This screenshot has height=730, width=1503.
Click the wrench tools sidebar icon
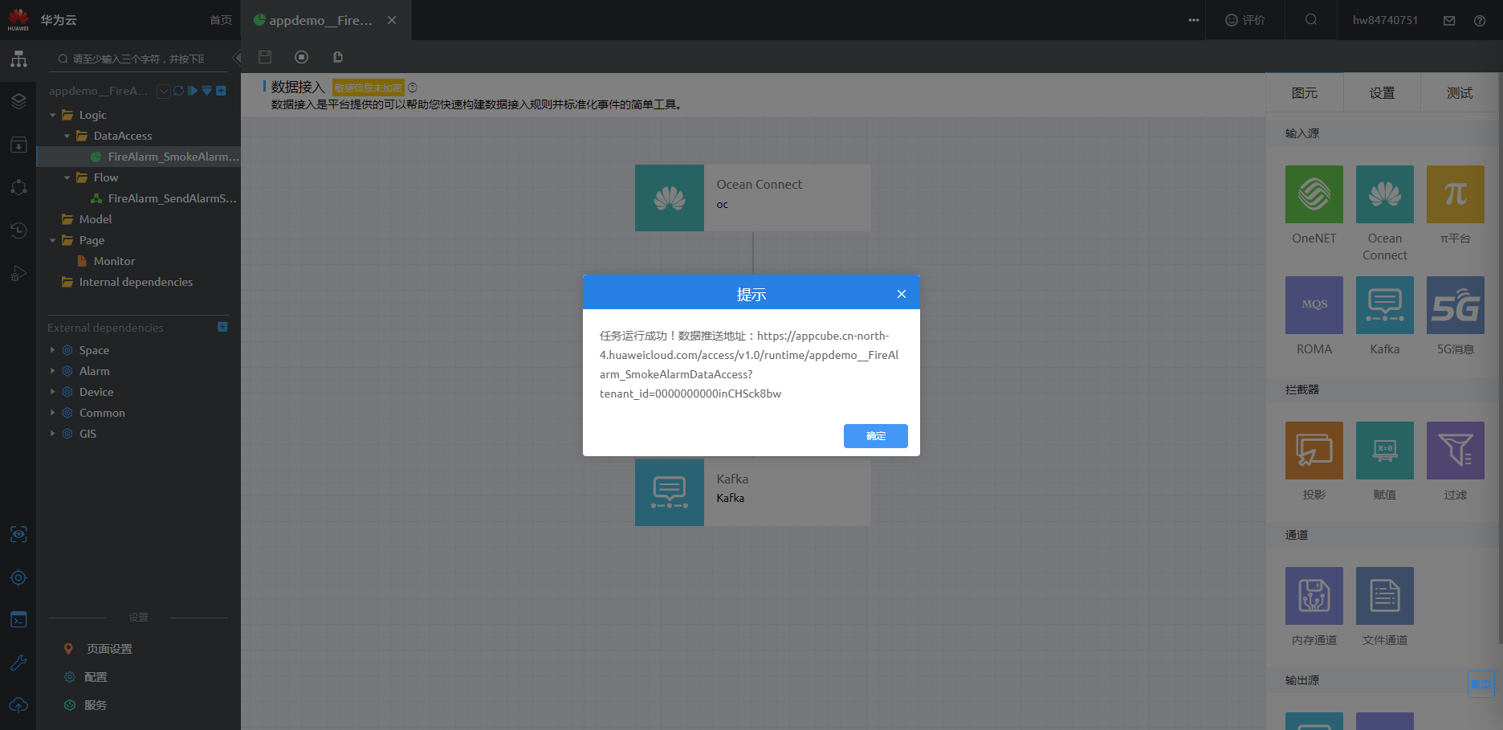(x=18, y=663)
